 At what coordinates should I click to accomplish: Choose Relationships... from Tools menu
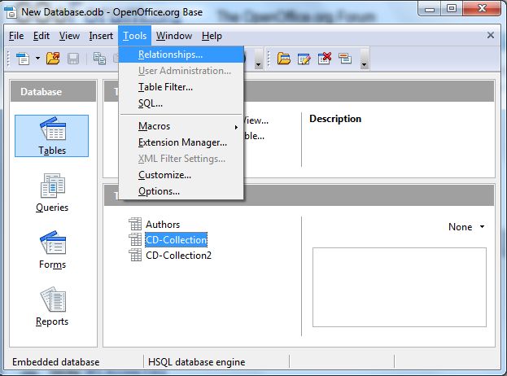pos(170,55)
